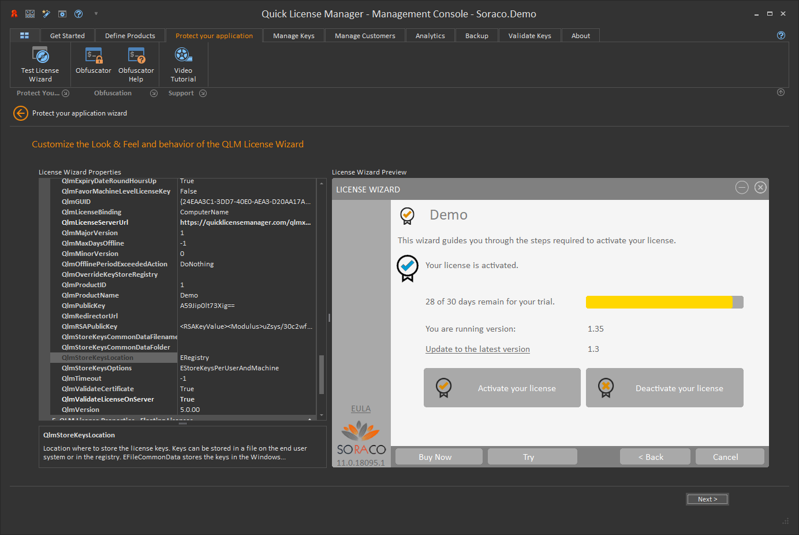Click the QlmFavorMachineLevelLicenseKey False value
This screenshot has width=799, height=535.
tap(247, 191)
